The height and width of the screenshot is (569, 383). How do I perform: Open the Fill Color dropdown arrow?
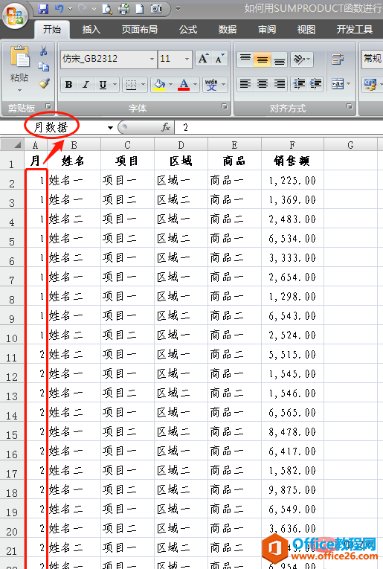pos(170,85)
